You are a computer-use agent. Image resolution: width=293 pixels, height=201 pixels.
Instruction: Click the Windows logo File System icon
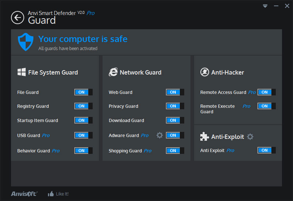[22, 72]
